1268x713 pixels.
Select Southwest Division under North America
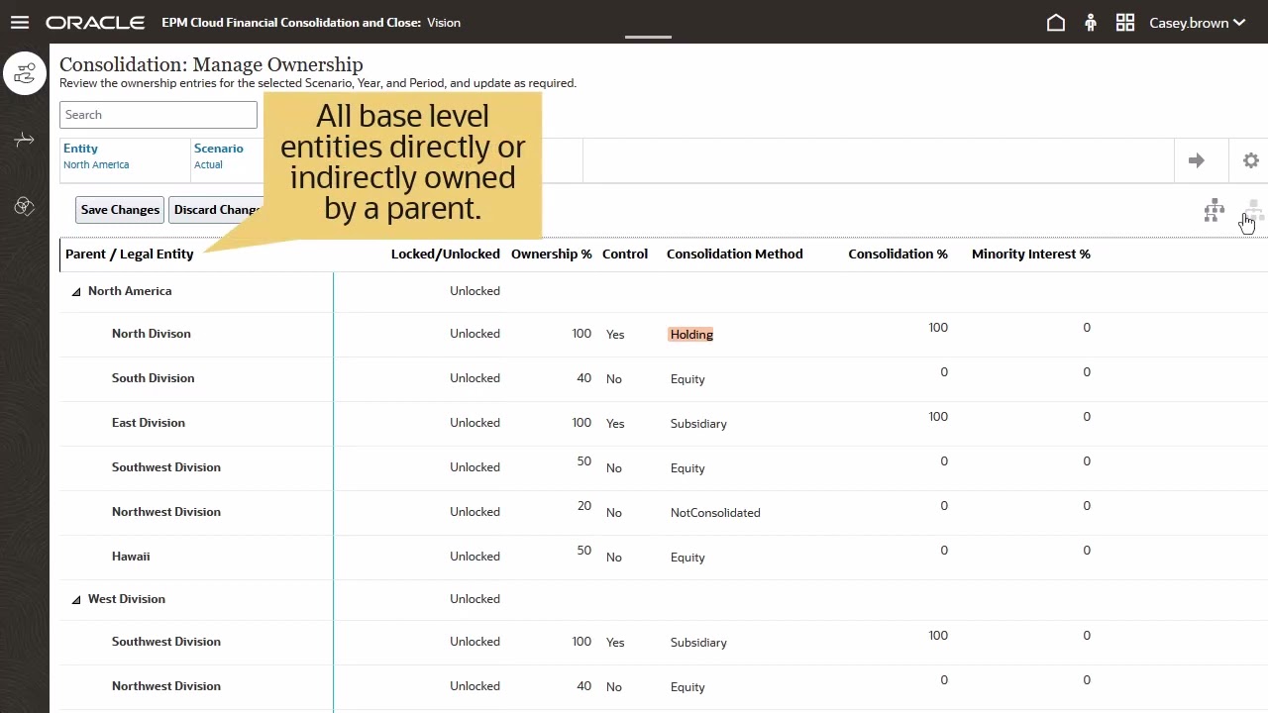[166, 467]
